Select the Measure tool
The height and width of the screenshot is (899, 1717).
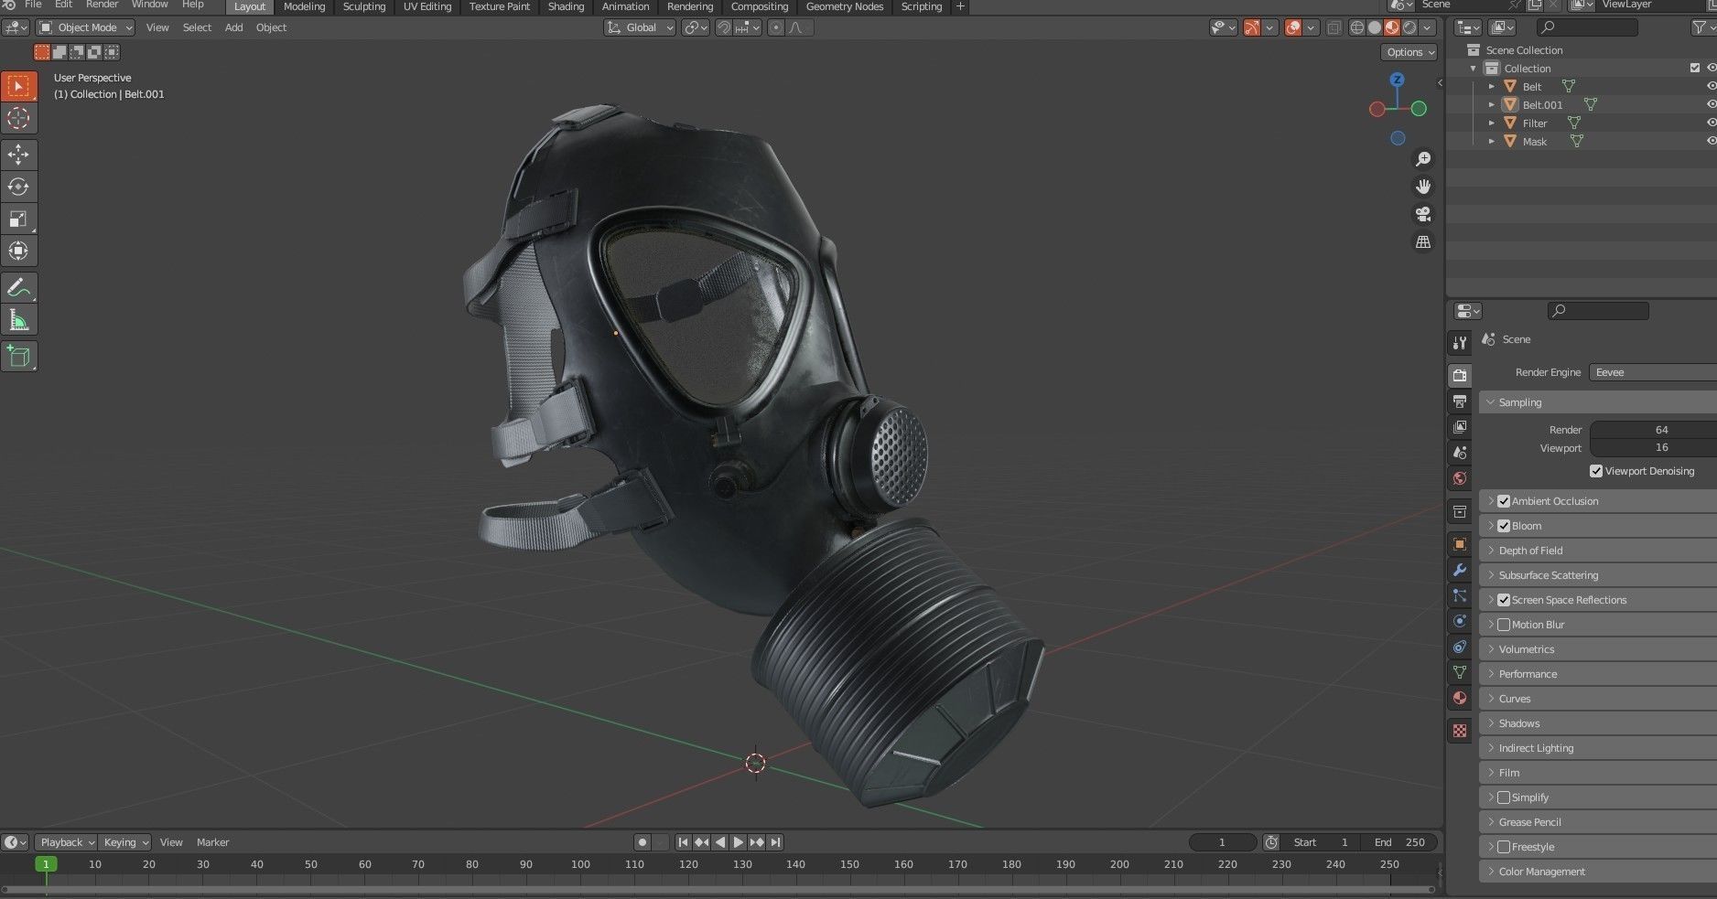coord(18,319)
